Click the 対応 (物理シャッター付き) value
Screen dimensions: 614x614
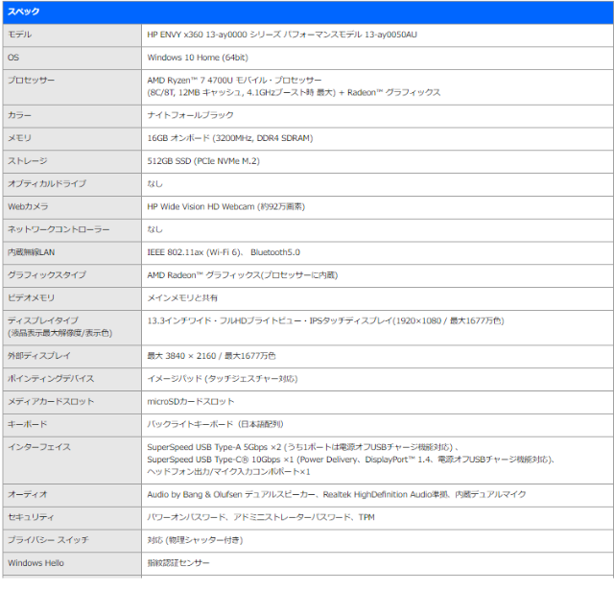[195, 540]
